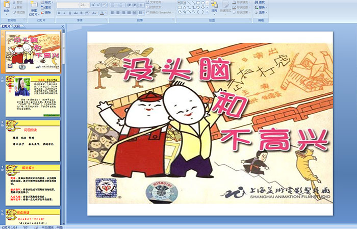Activate the Format Painter (格式刷) brush
Viewport: 357px width, 229px height.
(x=15, y=12)
